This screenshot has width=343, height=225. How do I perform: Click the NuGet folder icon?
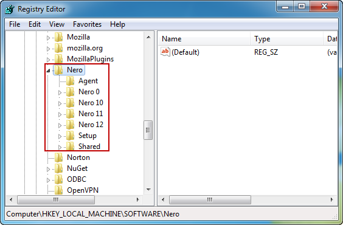[x=58, y=168]
